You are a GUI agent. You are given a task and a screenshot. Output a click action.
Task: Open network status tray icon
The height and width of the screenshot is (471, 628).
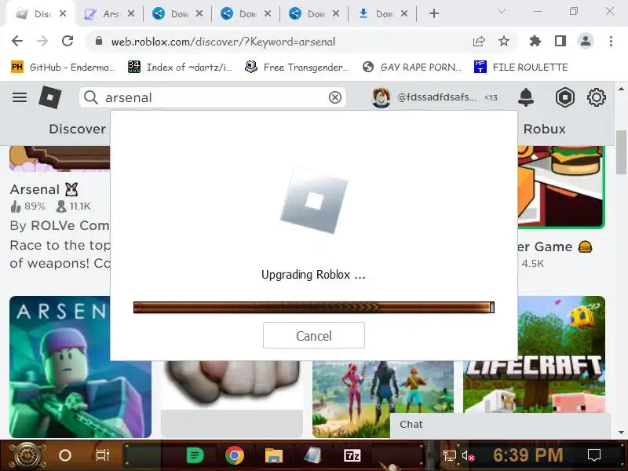click(x=449, y=455)
